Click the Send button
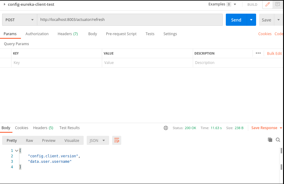This screenshot has width=284, height=184. coord(236,20)
